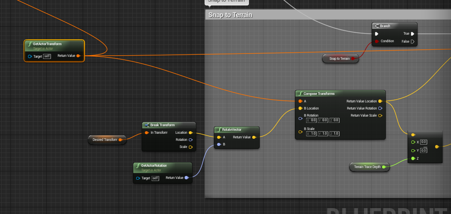Click the self field on GetActorTransform
This screenshot has width=451, height=214.
[x=47, y=56]
